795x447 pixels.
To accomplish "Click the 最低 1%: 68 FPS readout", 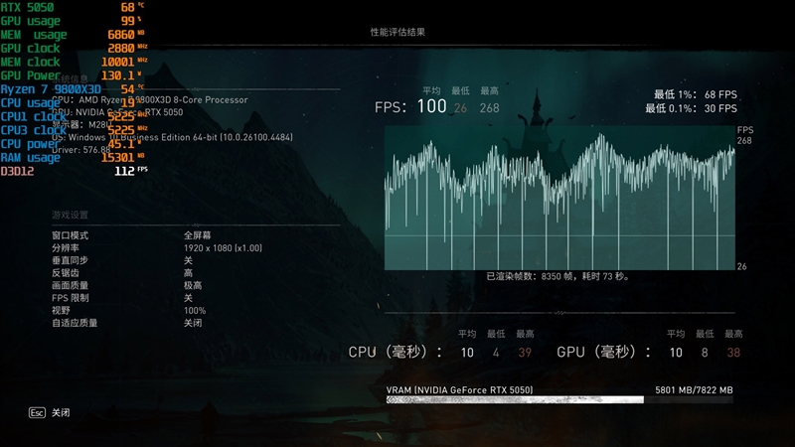I will click(x=695, y=94).
